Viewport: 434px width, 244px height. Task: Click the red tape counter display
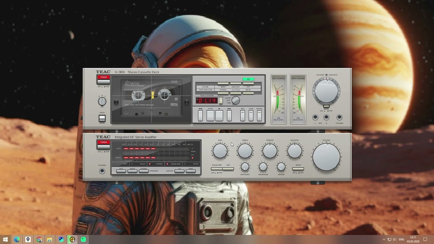(x=206, y=101)
